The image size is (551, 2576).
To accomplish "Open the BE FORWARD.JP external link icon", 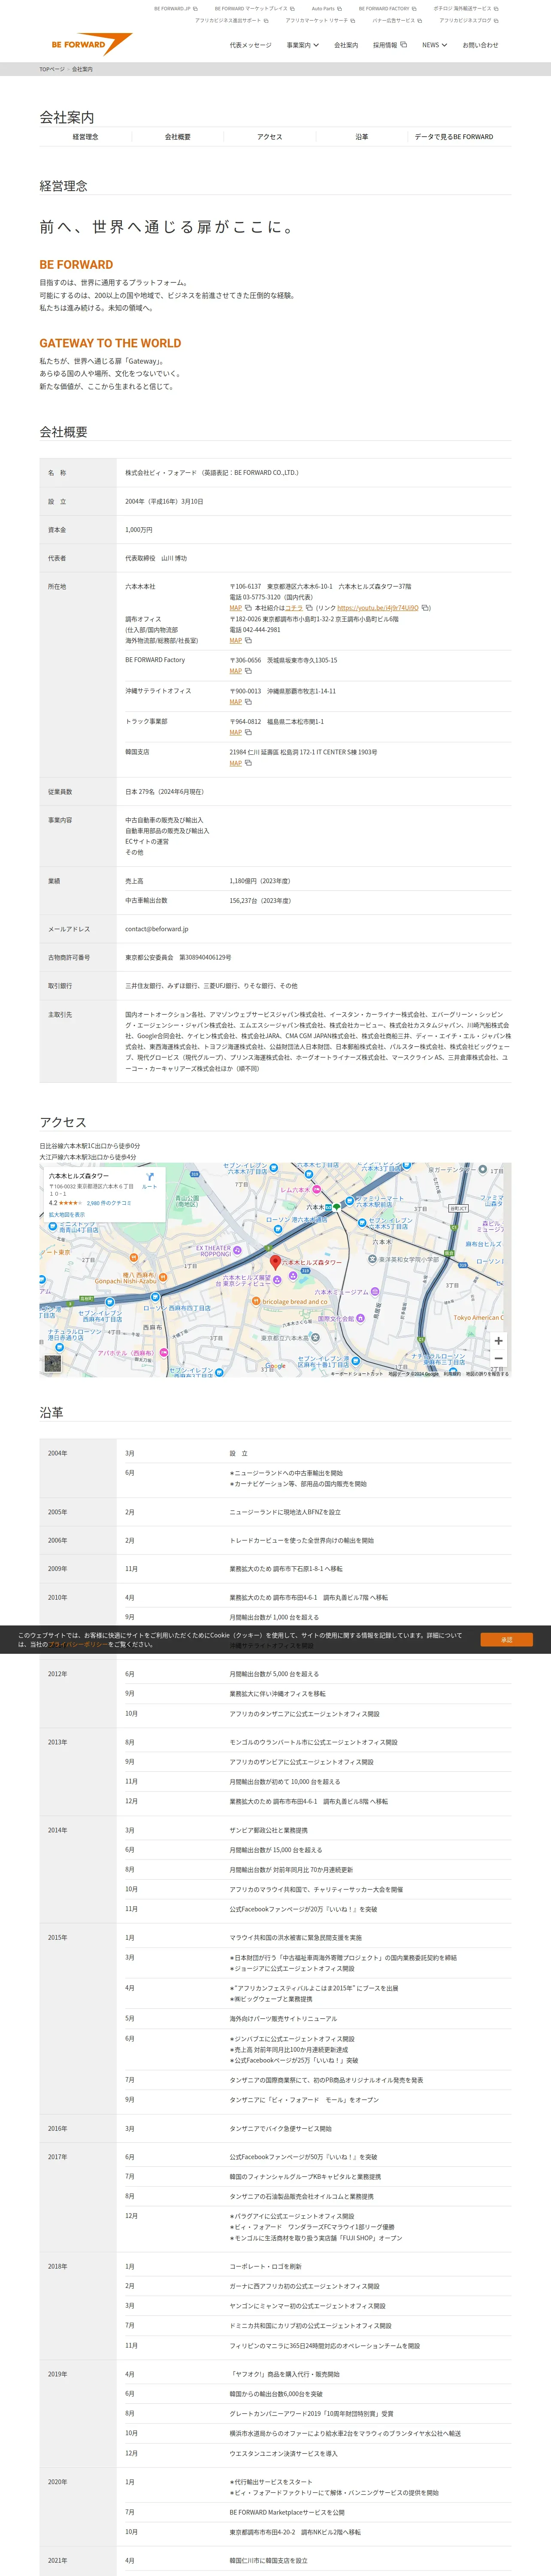I will tap(195, 8).
